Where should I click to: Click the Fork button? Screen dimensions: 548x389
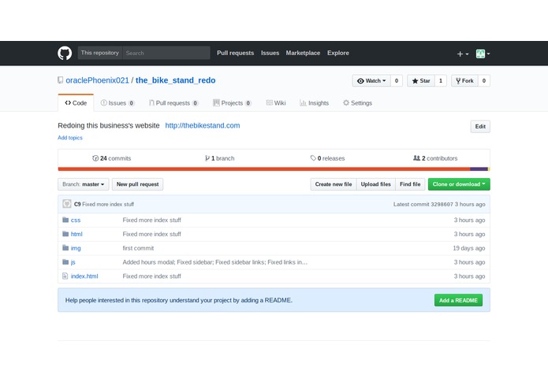[x=465, y=80]
